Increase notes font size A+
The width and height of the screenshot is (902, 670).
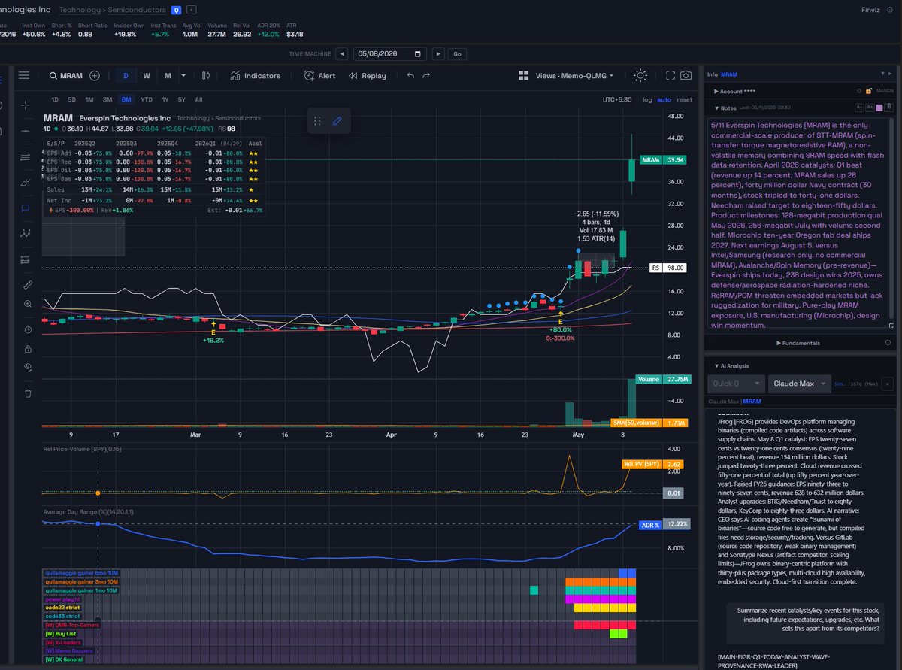pyautogui.click(x=870, y=108)
